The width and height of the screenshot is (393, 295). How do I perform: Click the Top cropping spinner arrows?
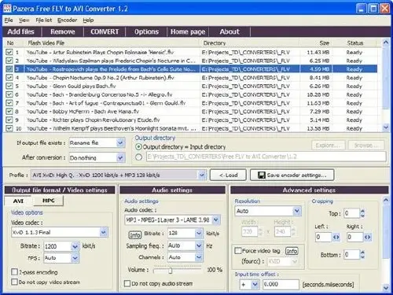362,213
